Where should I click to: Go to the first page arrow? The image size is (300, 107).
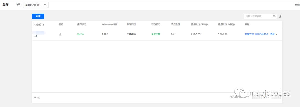tap(254, 97)
